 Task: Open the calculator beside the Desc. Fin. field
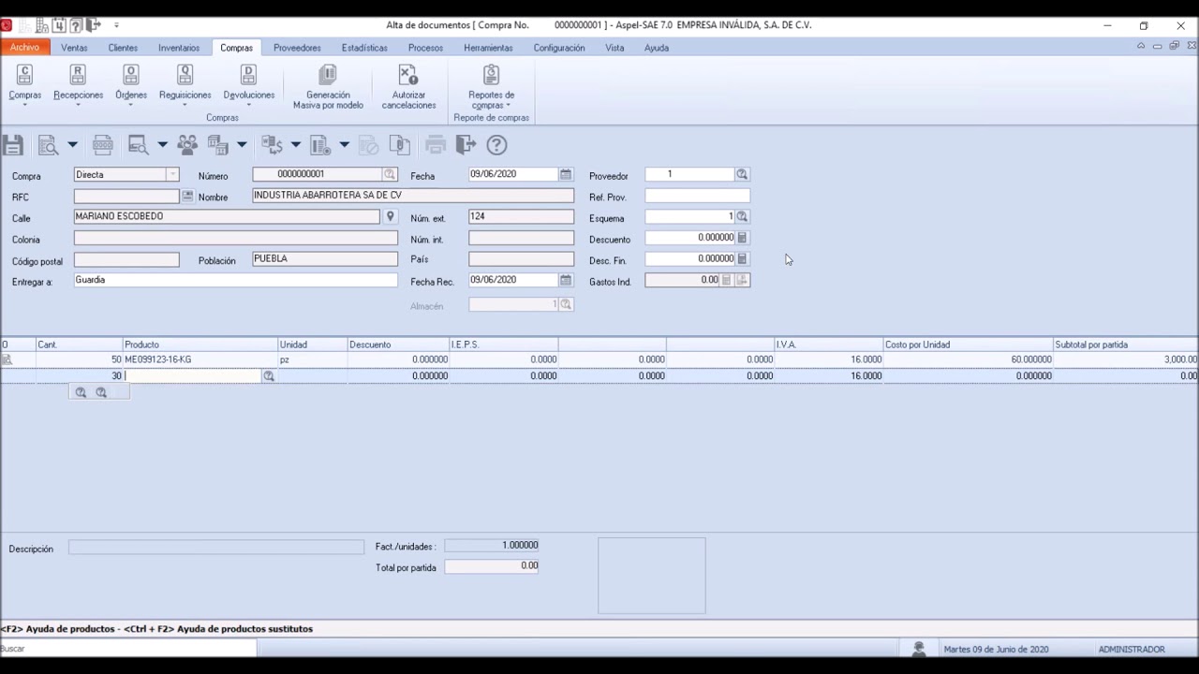pyautogui.click(x=742, y=259)
